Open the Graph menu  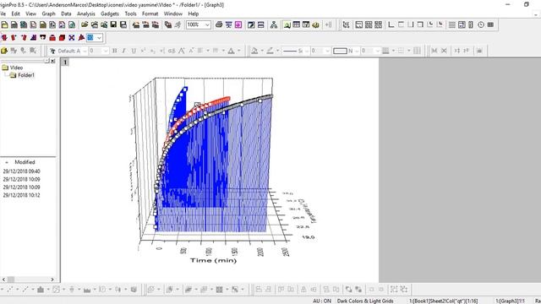49,14
